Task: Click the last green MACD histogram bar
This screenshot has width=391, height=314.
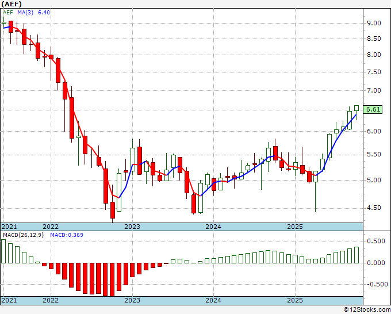Action: point(356,255)
